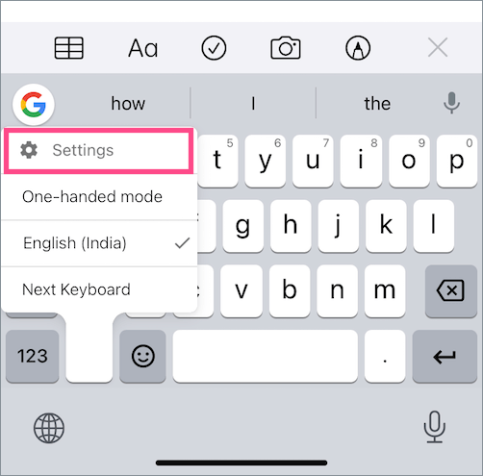Select the English (India) language option
Viewport: 483px width, 476px height.
click(x=99, y=243)
